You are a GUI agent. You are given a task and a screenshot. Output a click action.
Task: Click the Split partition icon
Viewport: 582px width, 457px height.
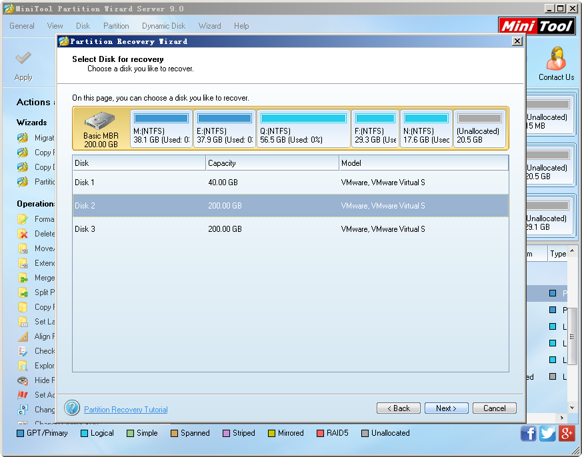(23, 292)
